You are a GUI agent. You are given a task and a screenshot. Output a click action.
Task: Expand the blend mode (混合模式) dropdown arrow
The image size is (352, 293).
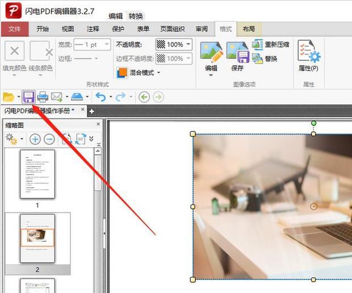(158, 73)
